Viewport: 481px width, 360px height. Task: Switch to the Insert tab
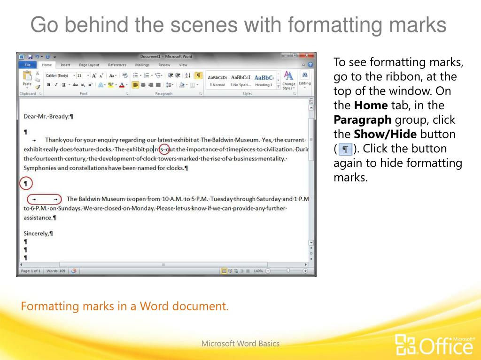[65, 65]
